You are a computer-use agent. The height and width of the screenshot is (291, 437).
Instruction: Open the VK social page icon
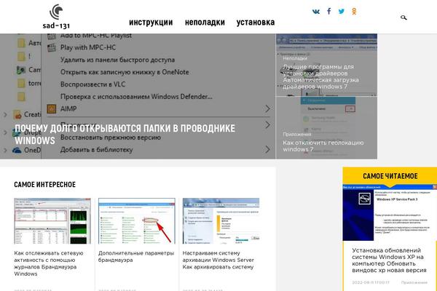pos(316,12)
